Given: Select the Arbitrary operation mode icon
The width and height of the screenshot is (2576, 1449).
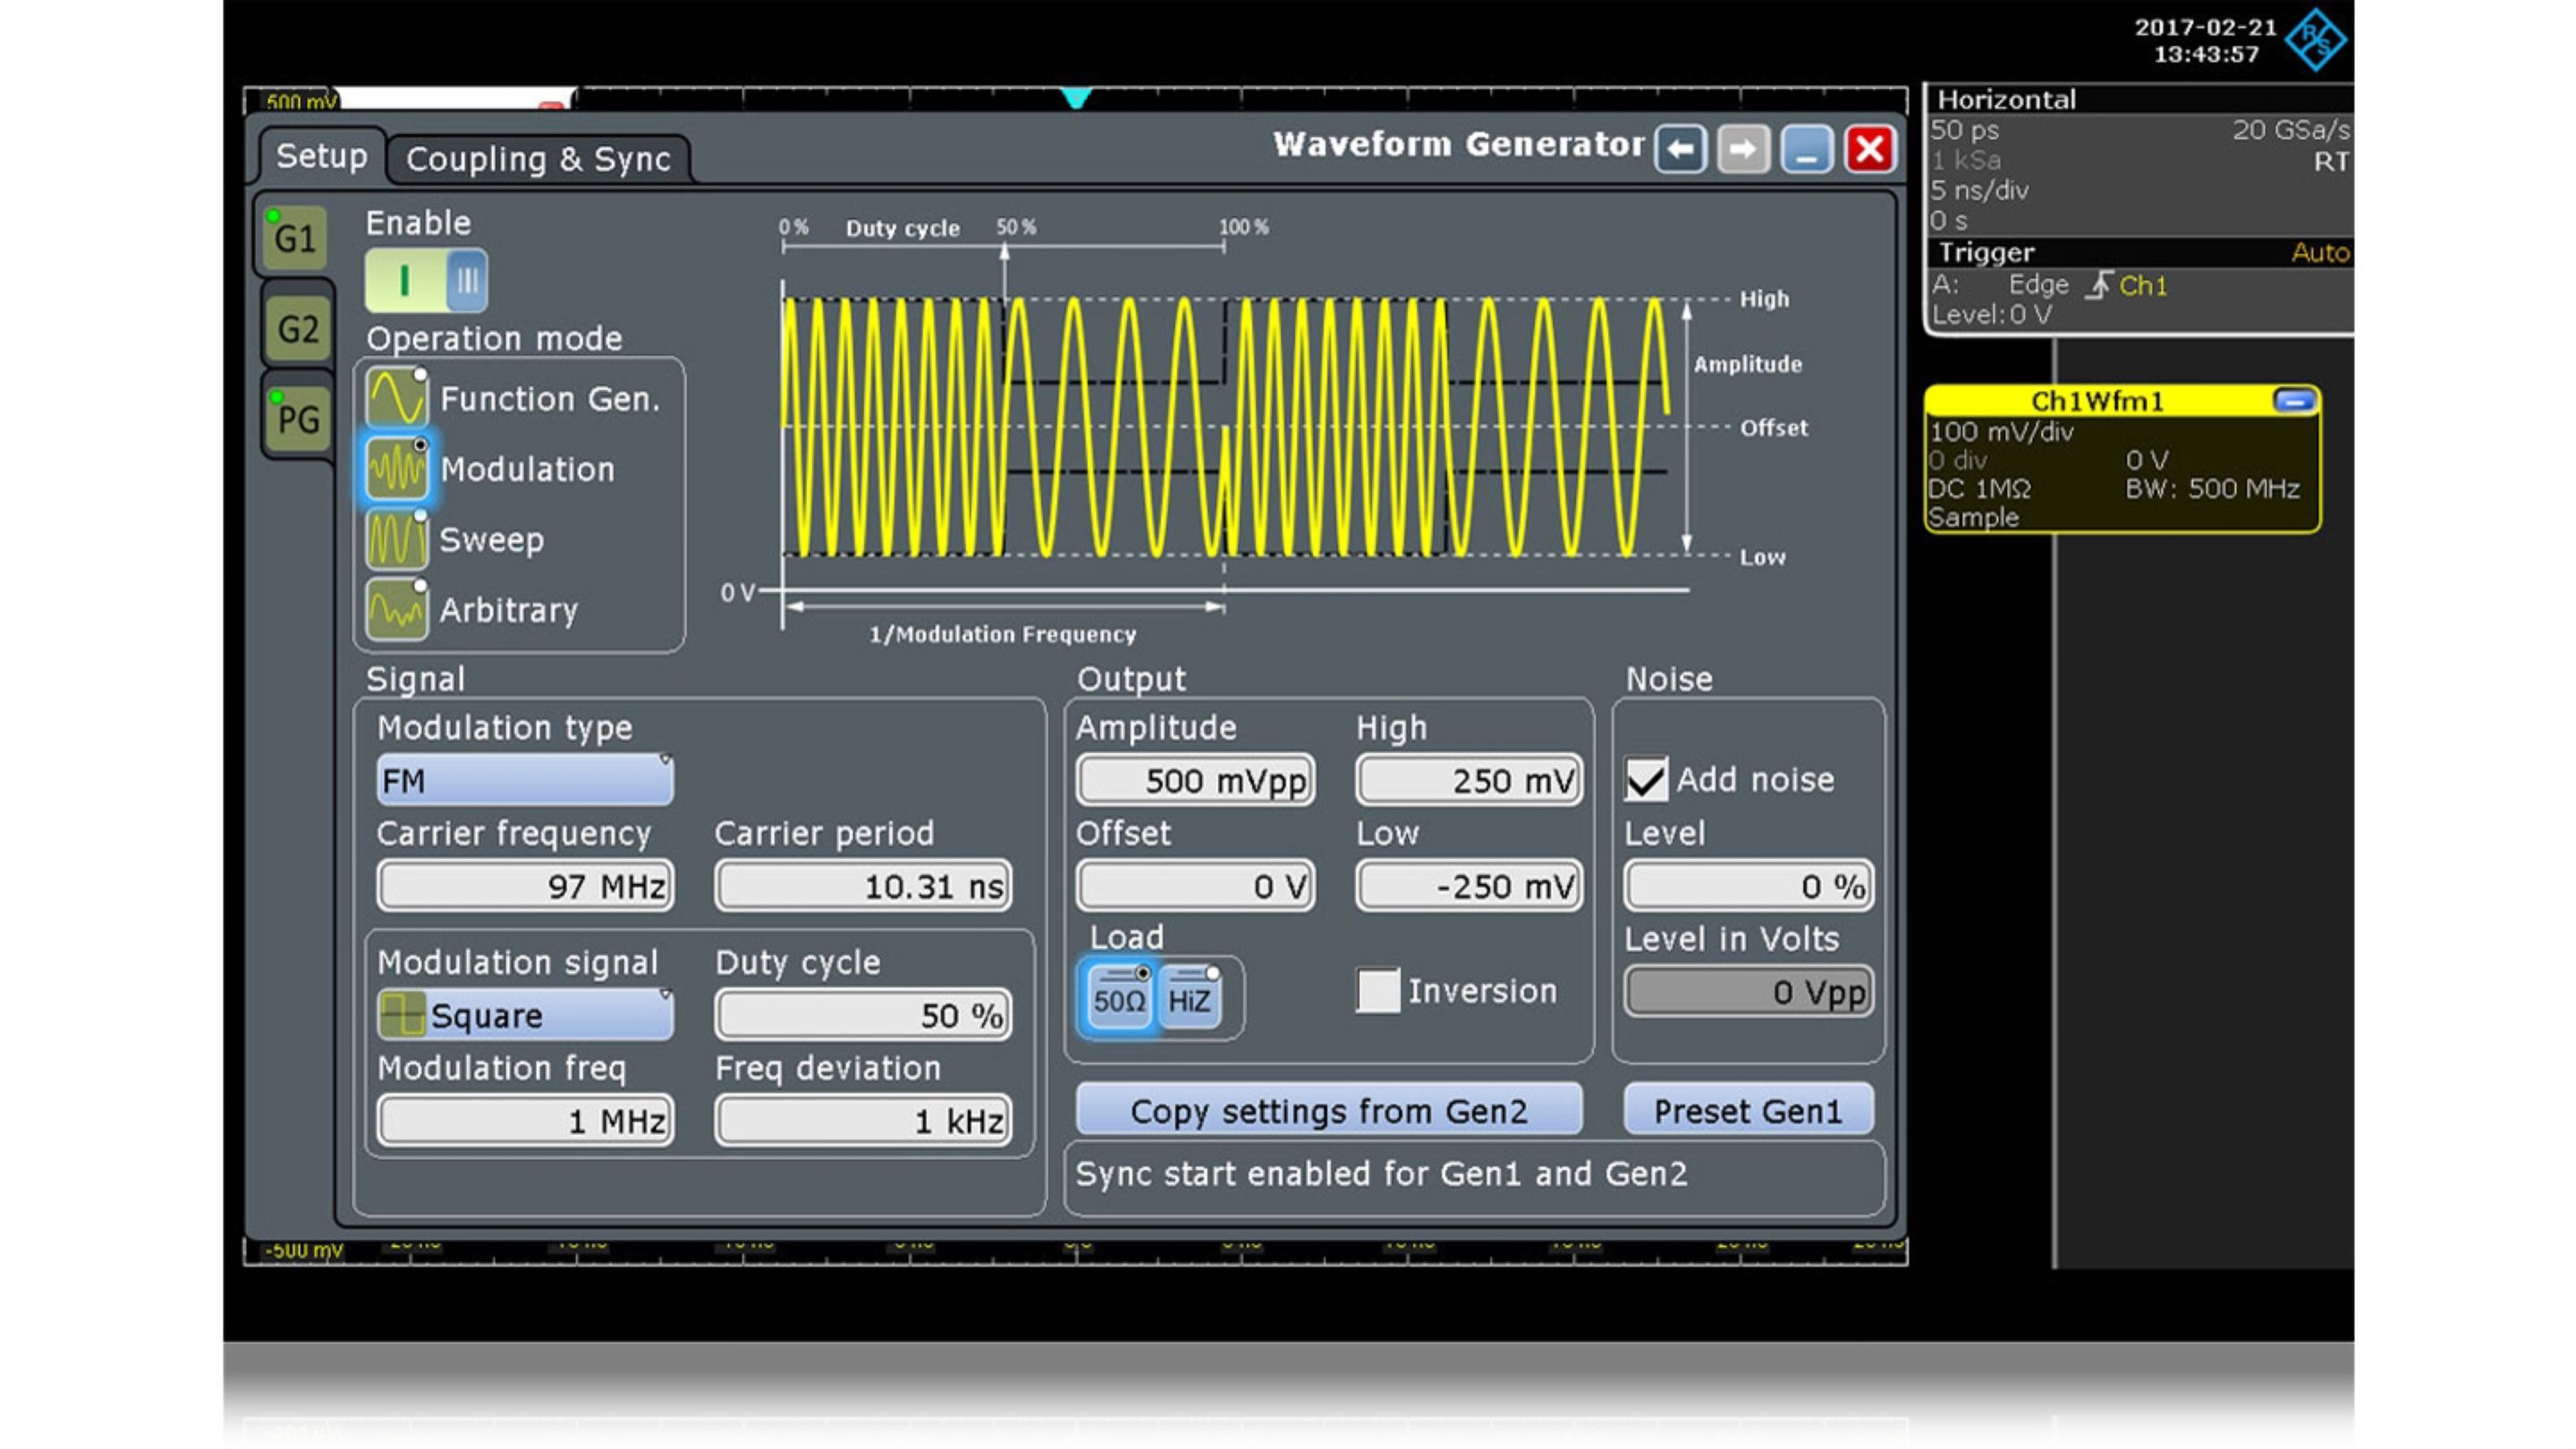Looking at the screenshot, I should click(x=397, y=608).
